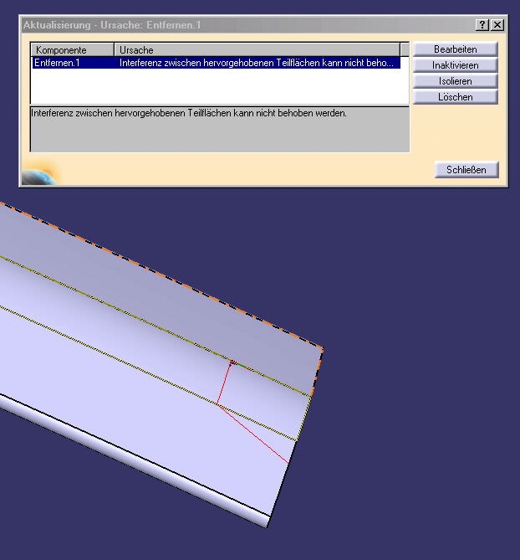Screen dimensions: 520x560
Task: Close the dialog with Schließen
Action: pyautogui.click(x=466, y=170)
